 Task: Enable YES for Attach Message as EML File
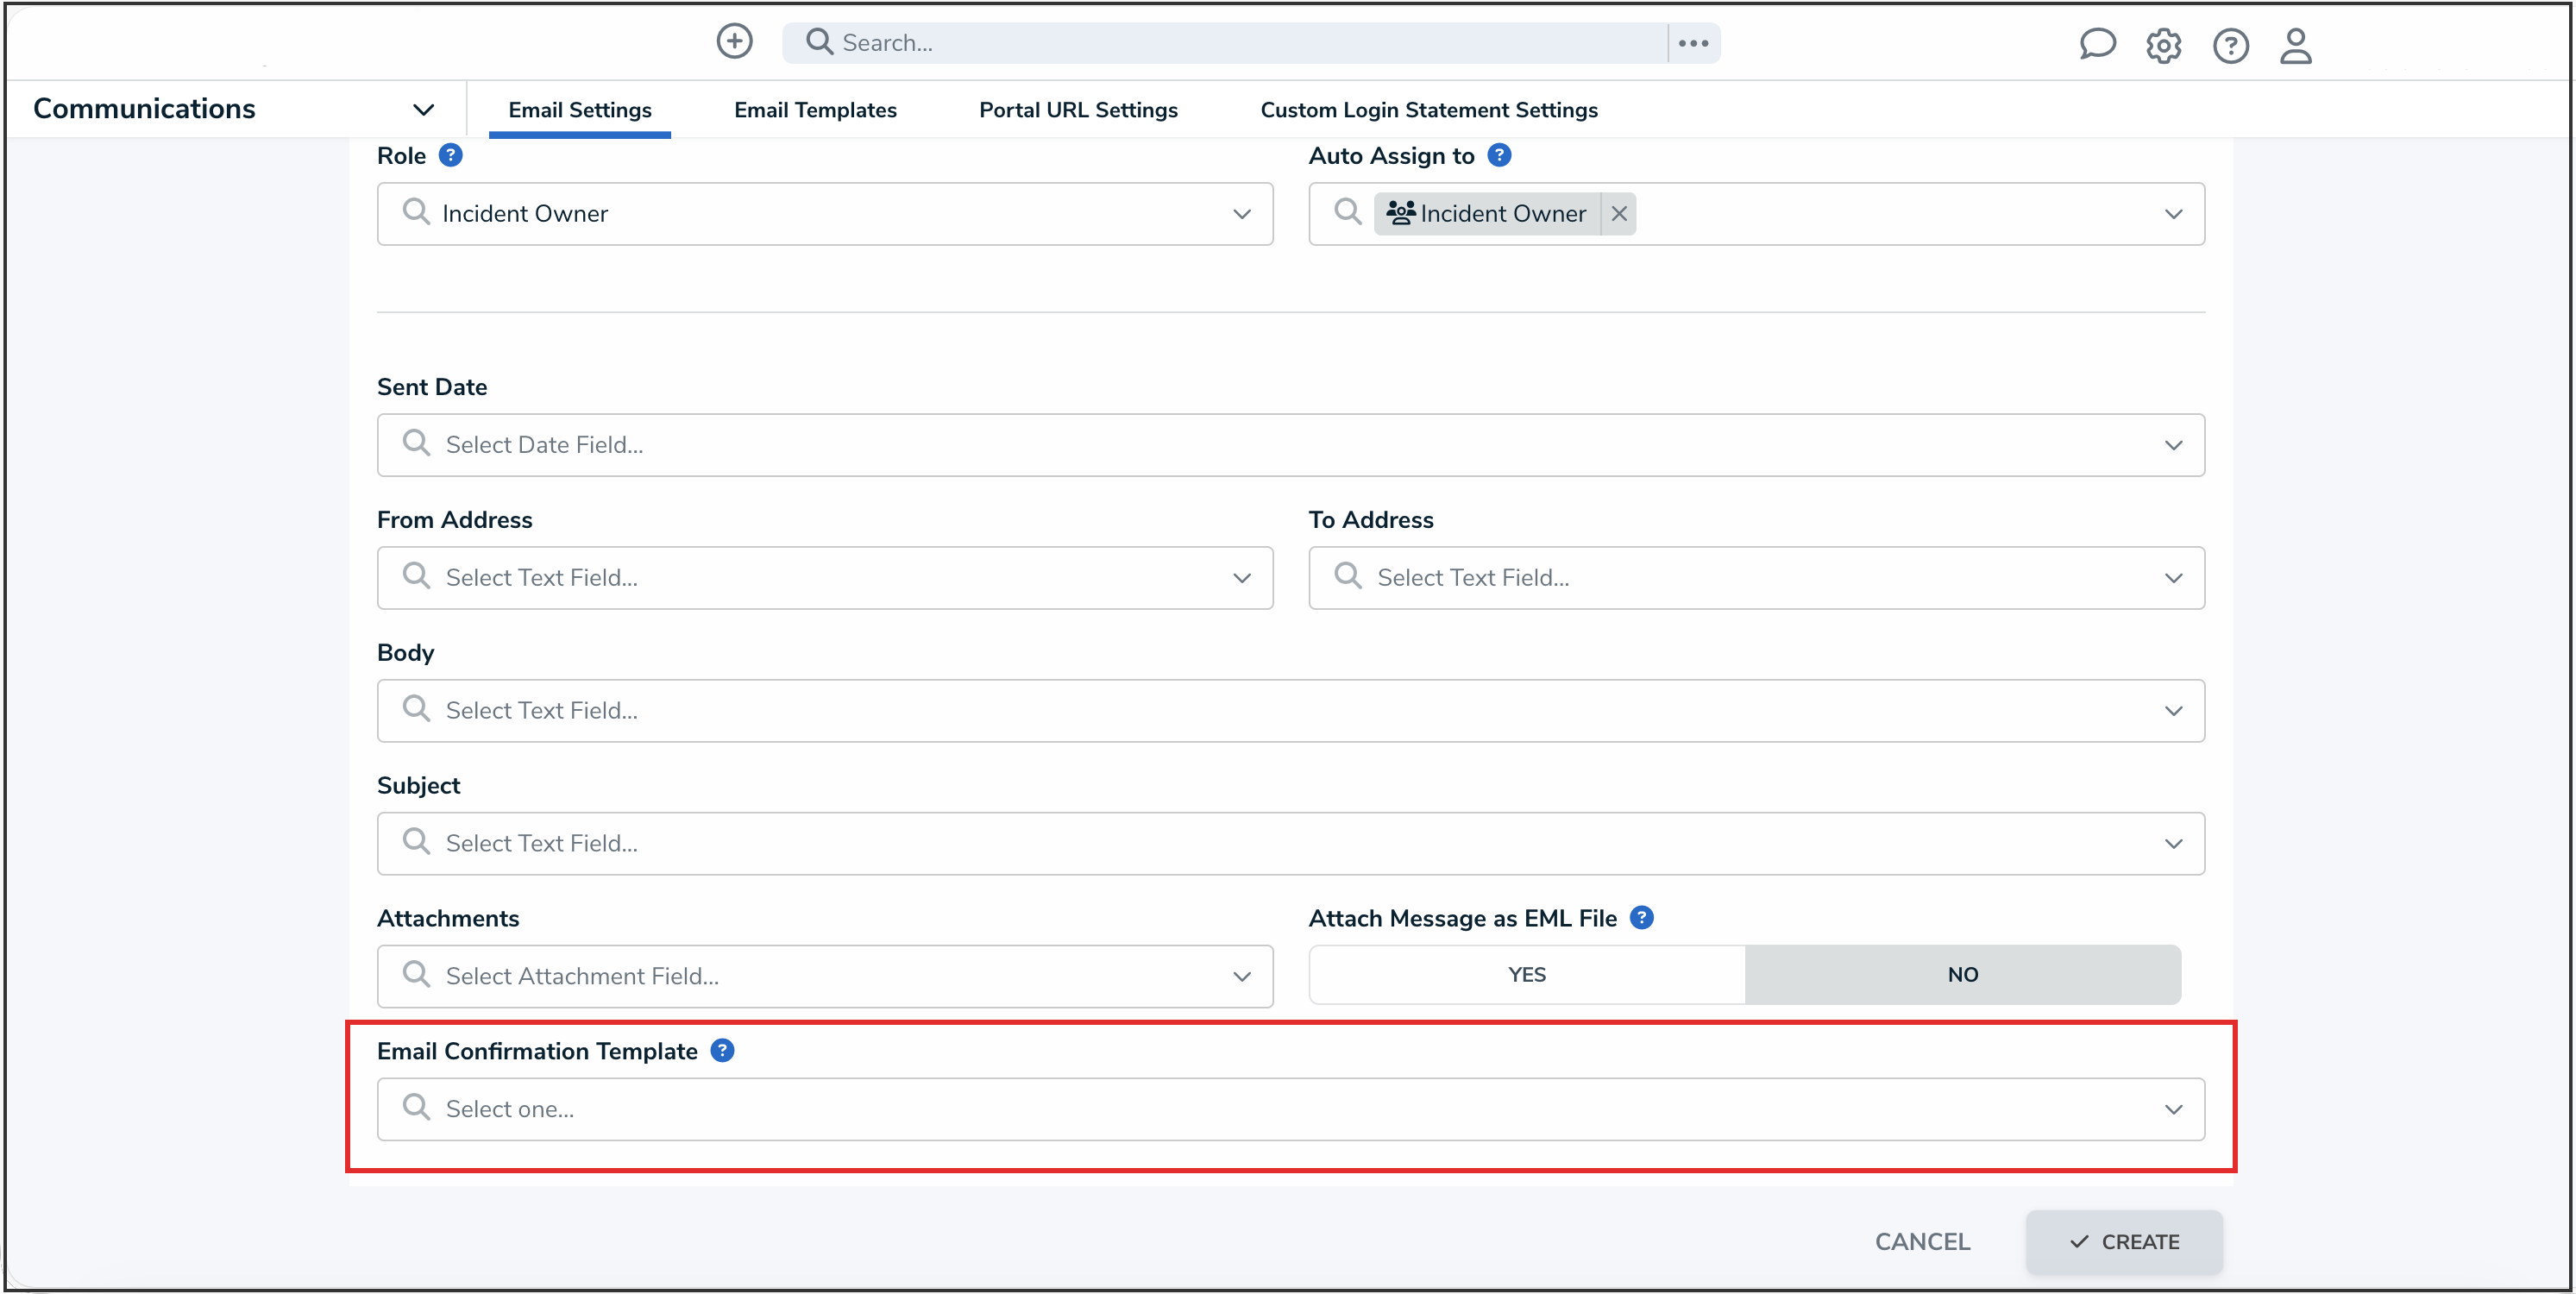click(1525, 974)
